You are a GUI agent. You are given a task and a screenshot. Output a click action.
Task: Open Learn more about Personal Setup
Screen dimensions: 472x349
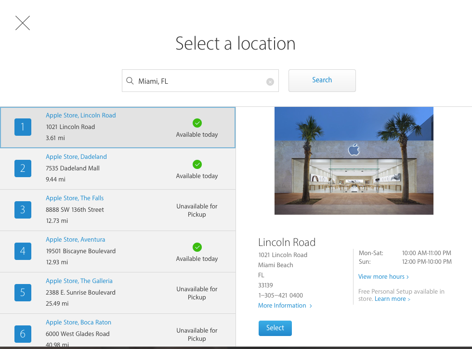click(392, 299)
